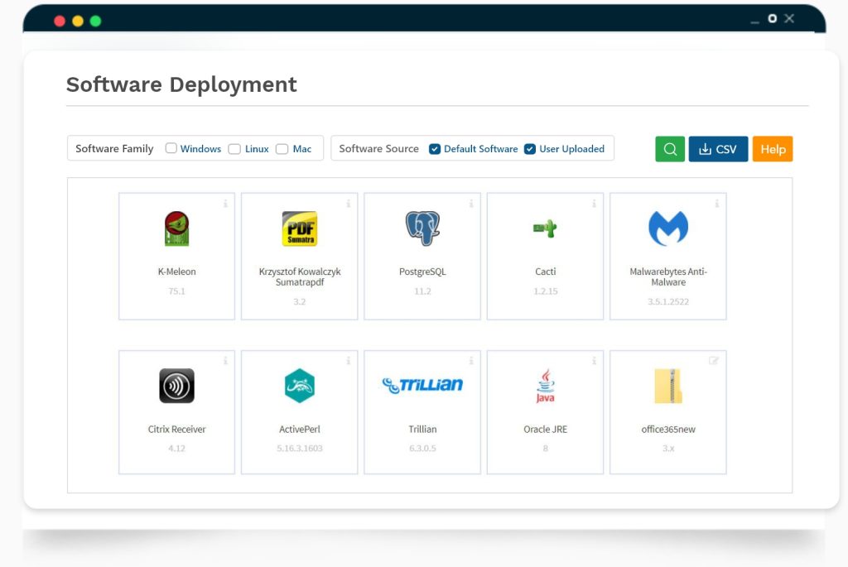Show info for Cacti card
This screenshot has width=848, height=567.
coord(594,204)
